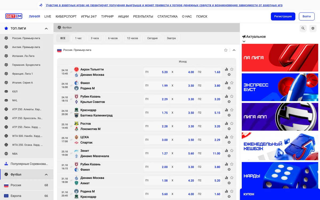
Task: Click the БЕТЕМ logo
Action: tap(14, 16)
